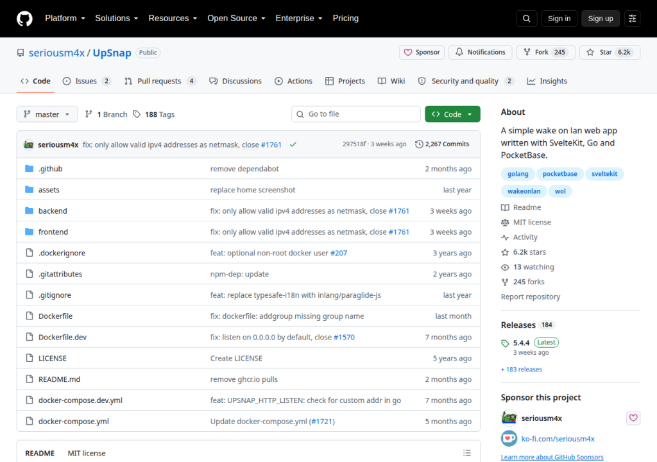The width and height of the screenshot is (657, 462).
Task: Open the green Code dropdown button
Action: 452,114
